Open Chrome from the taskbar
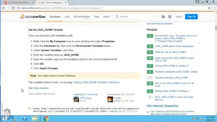Viewport: 217px width, 122px height. [x=46, y=119]
